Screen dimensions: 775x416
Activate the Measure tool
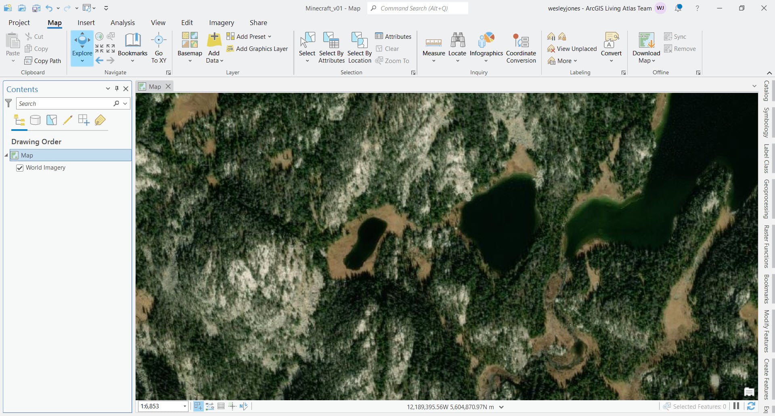[x=434, y=48]
